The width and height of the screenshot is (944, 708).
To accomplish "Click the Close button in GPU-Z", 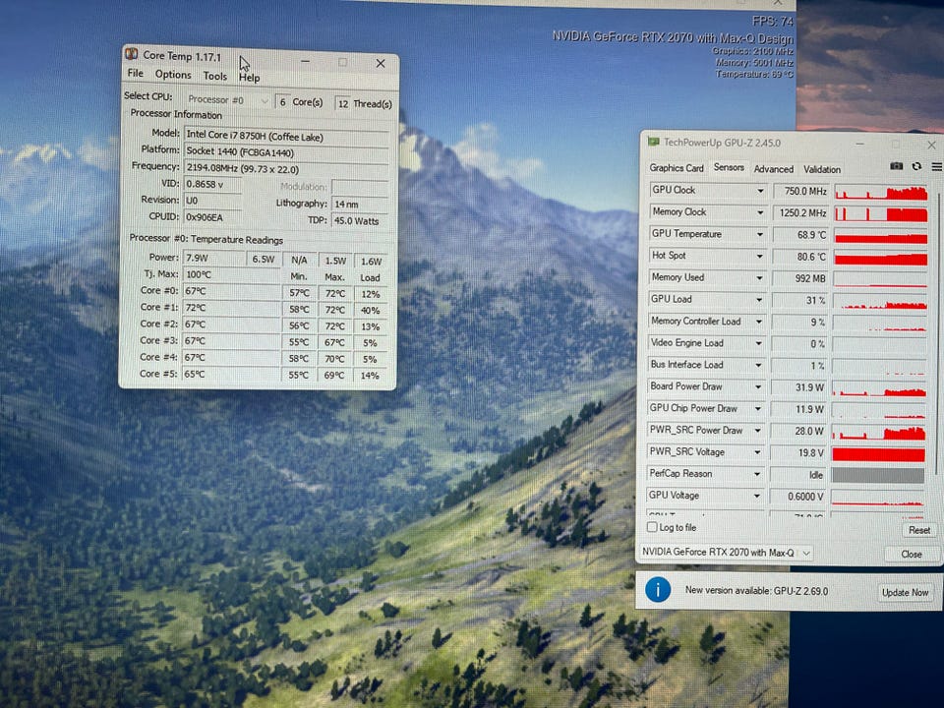I will [912, 554].
